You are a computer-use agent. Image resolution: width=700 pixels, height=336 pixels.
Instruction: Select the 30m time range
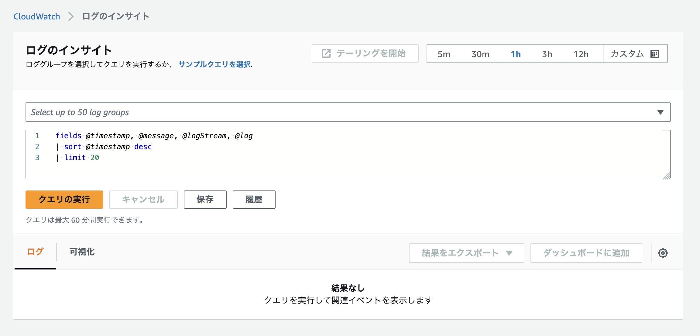click(x=480, y=54)
